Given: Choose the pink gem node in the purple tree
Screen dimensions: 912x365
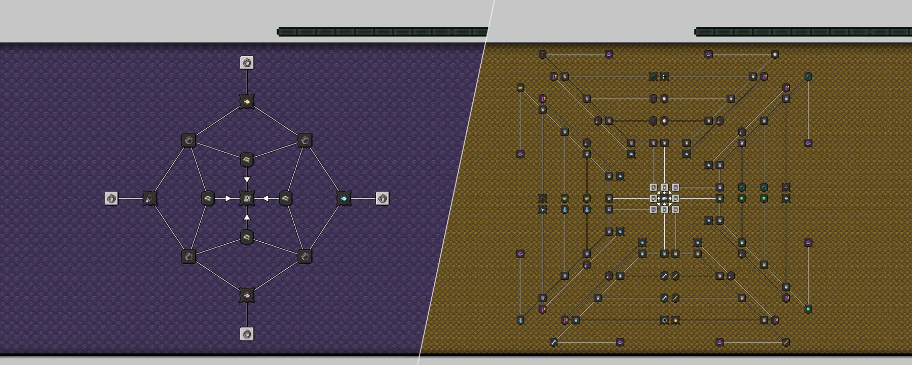Looking at the screenshot, I should point(247,295).
